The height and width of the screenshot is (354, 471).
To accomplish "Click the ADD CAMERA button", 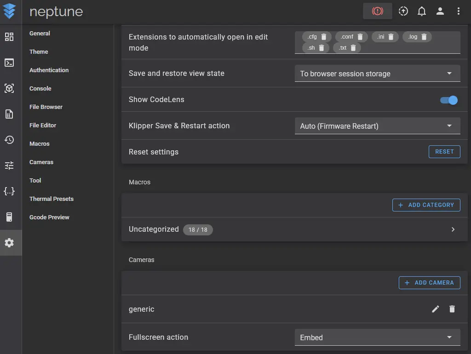I will coord(429,283).
